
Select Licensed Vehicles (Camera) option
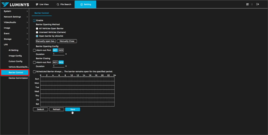coord(37,32)
